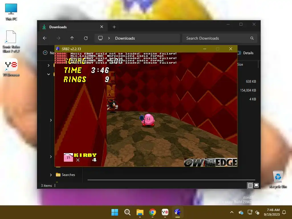Viewport: 292px width, 219px height.
Task: Click the search magnifier in Search Downloads
Action: coord(252,38)
